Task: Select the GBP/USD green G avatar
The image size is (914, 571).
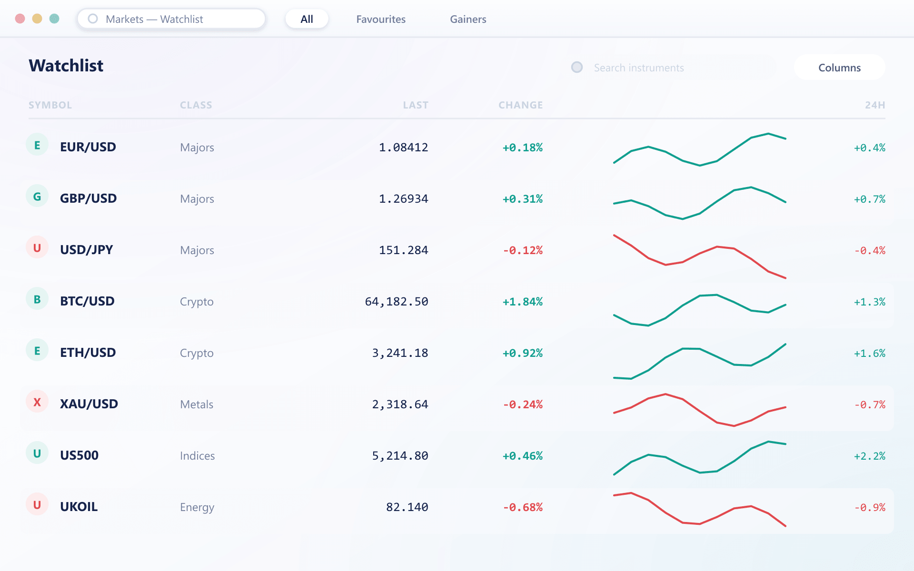Action: [x=37, y=196]
